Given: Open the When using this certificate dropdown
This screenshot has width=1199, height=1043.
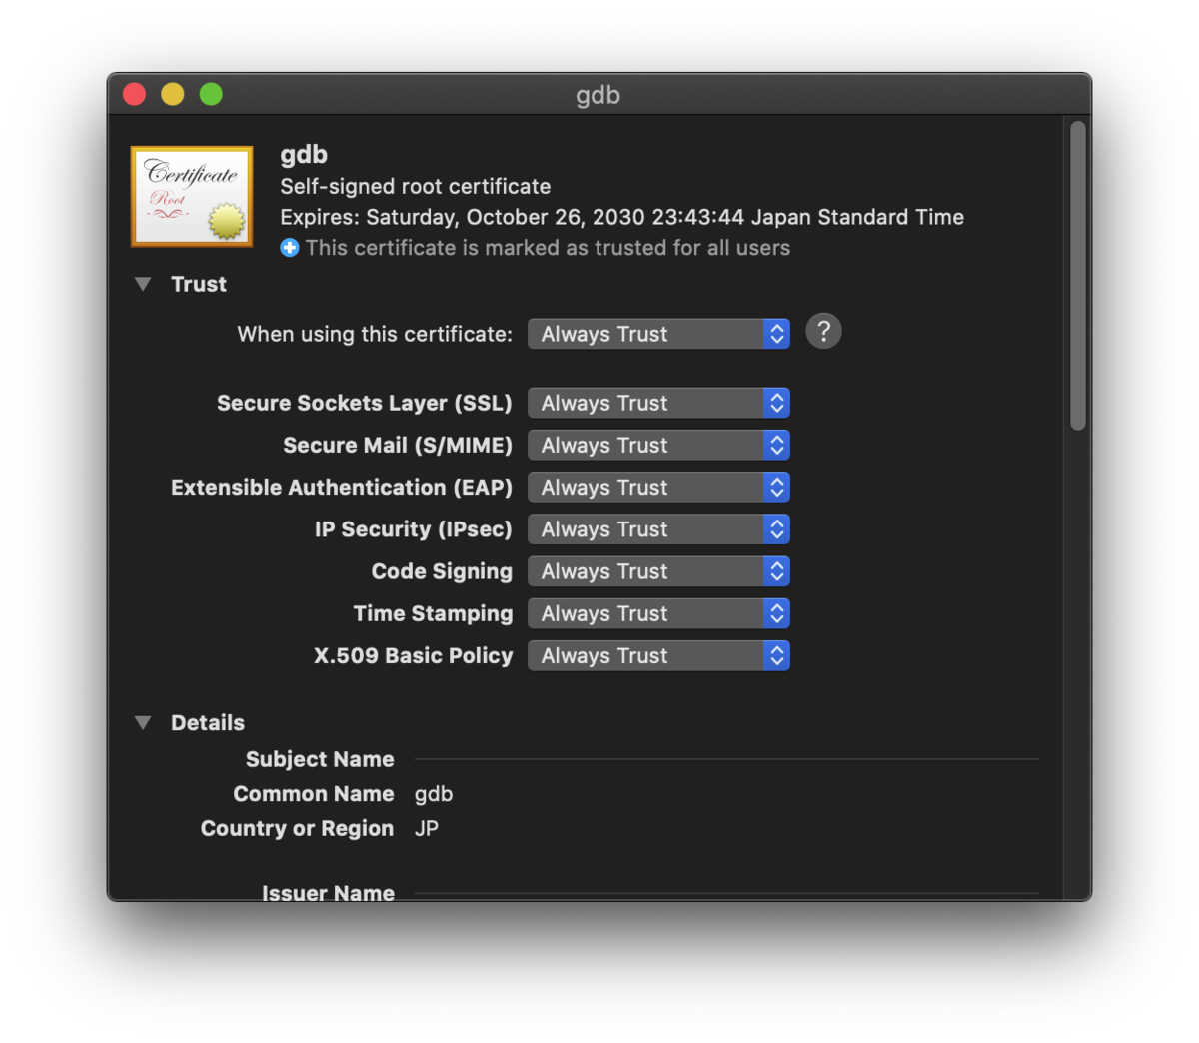Looking at the screenshot, I should 658,334.
